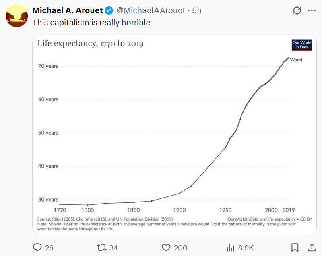322x256 pixels.
Task: Like the post with heart icon
Action: point(166,248)
